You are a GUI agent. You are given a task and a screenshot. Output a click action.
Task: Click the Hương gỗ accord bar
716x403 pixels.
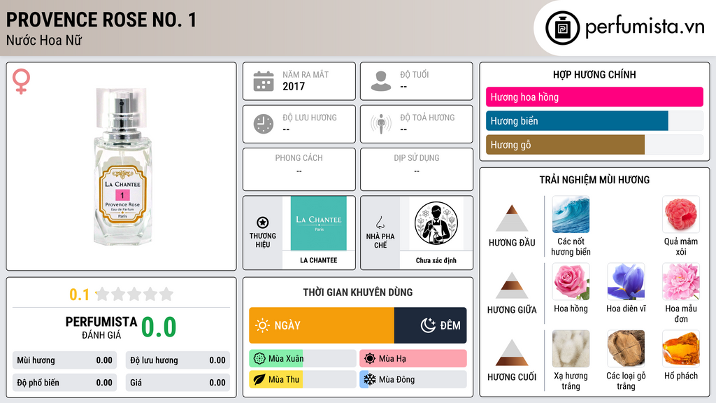click(x=594, y=144)
